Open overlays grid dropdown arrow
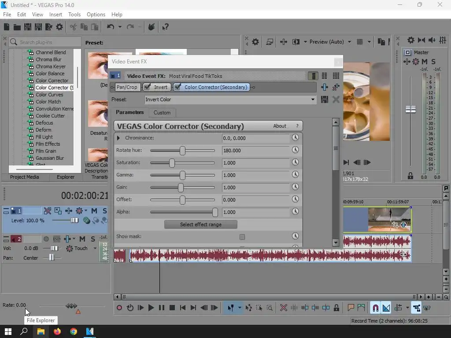The height and width of the screenshot is (338, 451). pos(369,42)
